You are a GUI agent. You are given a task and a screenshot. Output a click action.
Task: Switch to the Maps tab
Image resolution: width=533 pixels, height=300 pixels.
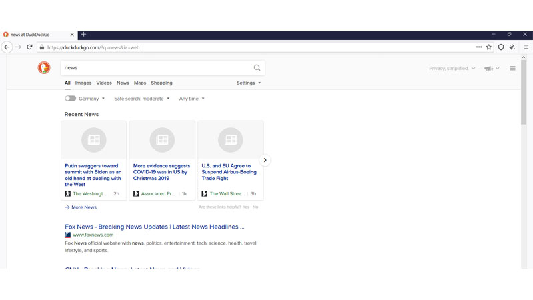[x=140, y=83]
